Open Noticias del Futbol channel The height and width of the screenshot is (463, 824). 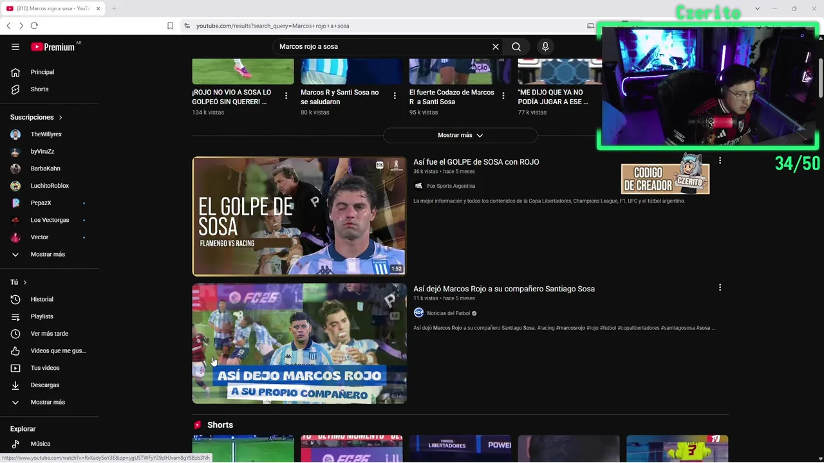[448, 313]
